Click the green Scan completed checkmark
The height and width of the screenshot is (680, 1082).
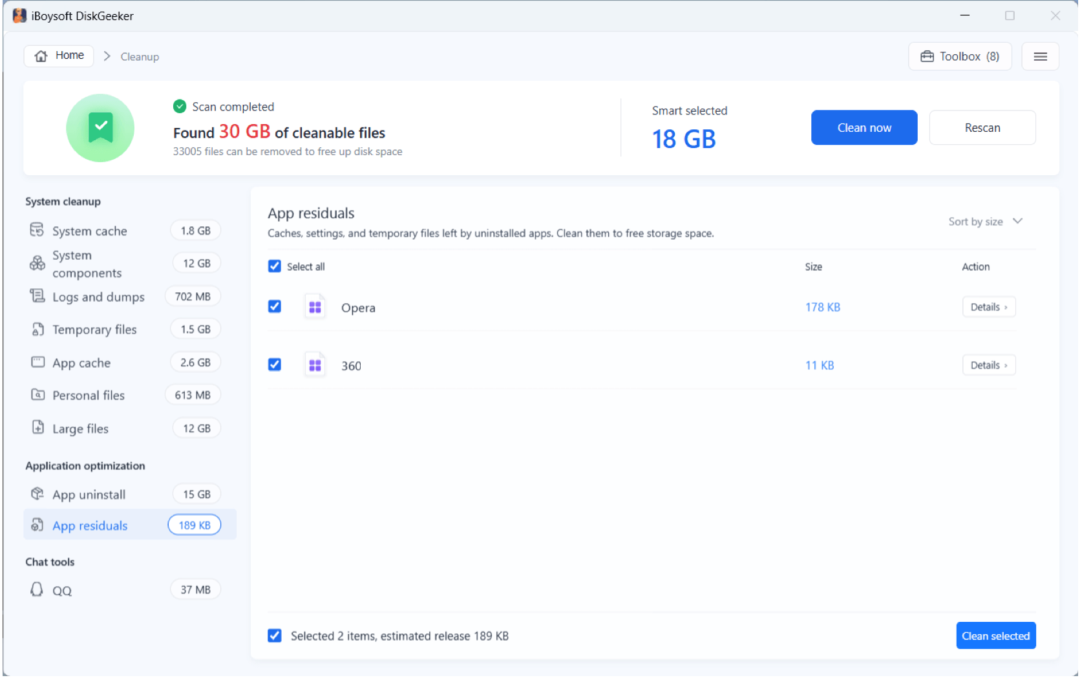[180, 107]
